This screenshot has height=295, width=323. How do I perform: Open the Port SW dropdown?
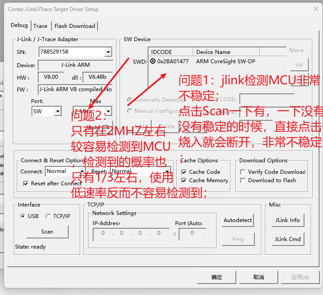point(57,111)
